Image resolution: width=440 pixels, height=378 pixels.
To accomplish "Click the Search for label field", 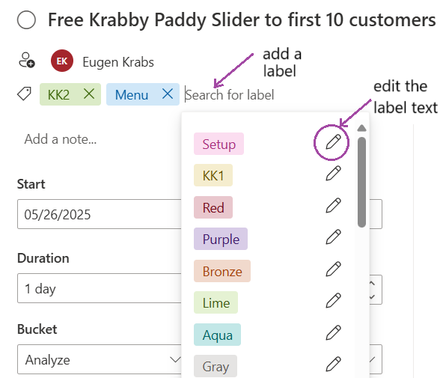I will [x=230, y=95].
